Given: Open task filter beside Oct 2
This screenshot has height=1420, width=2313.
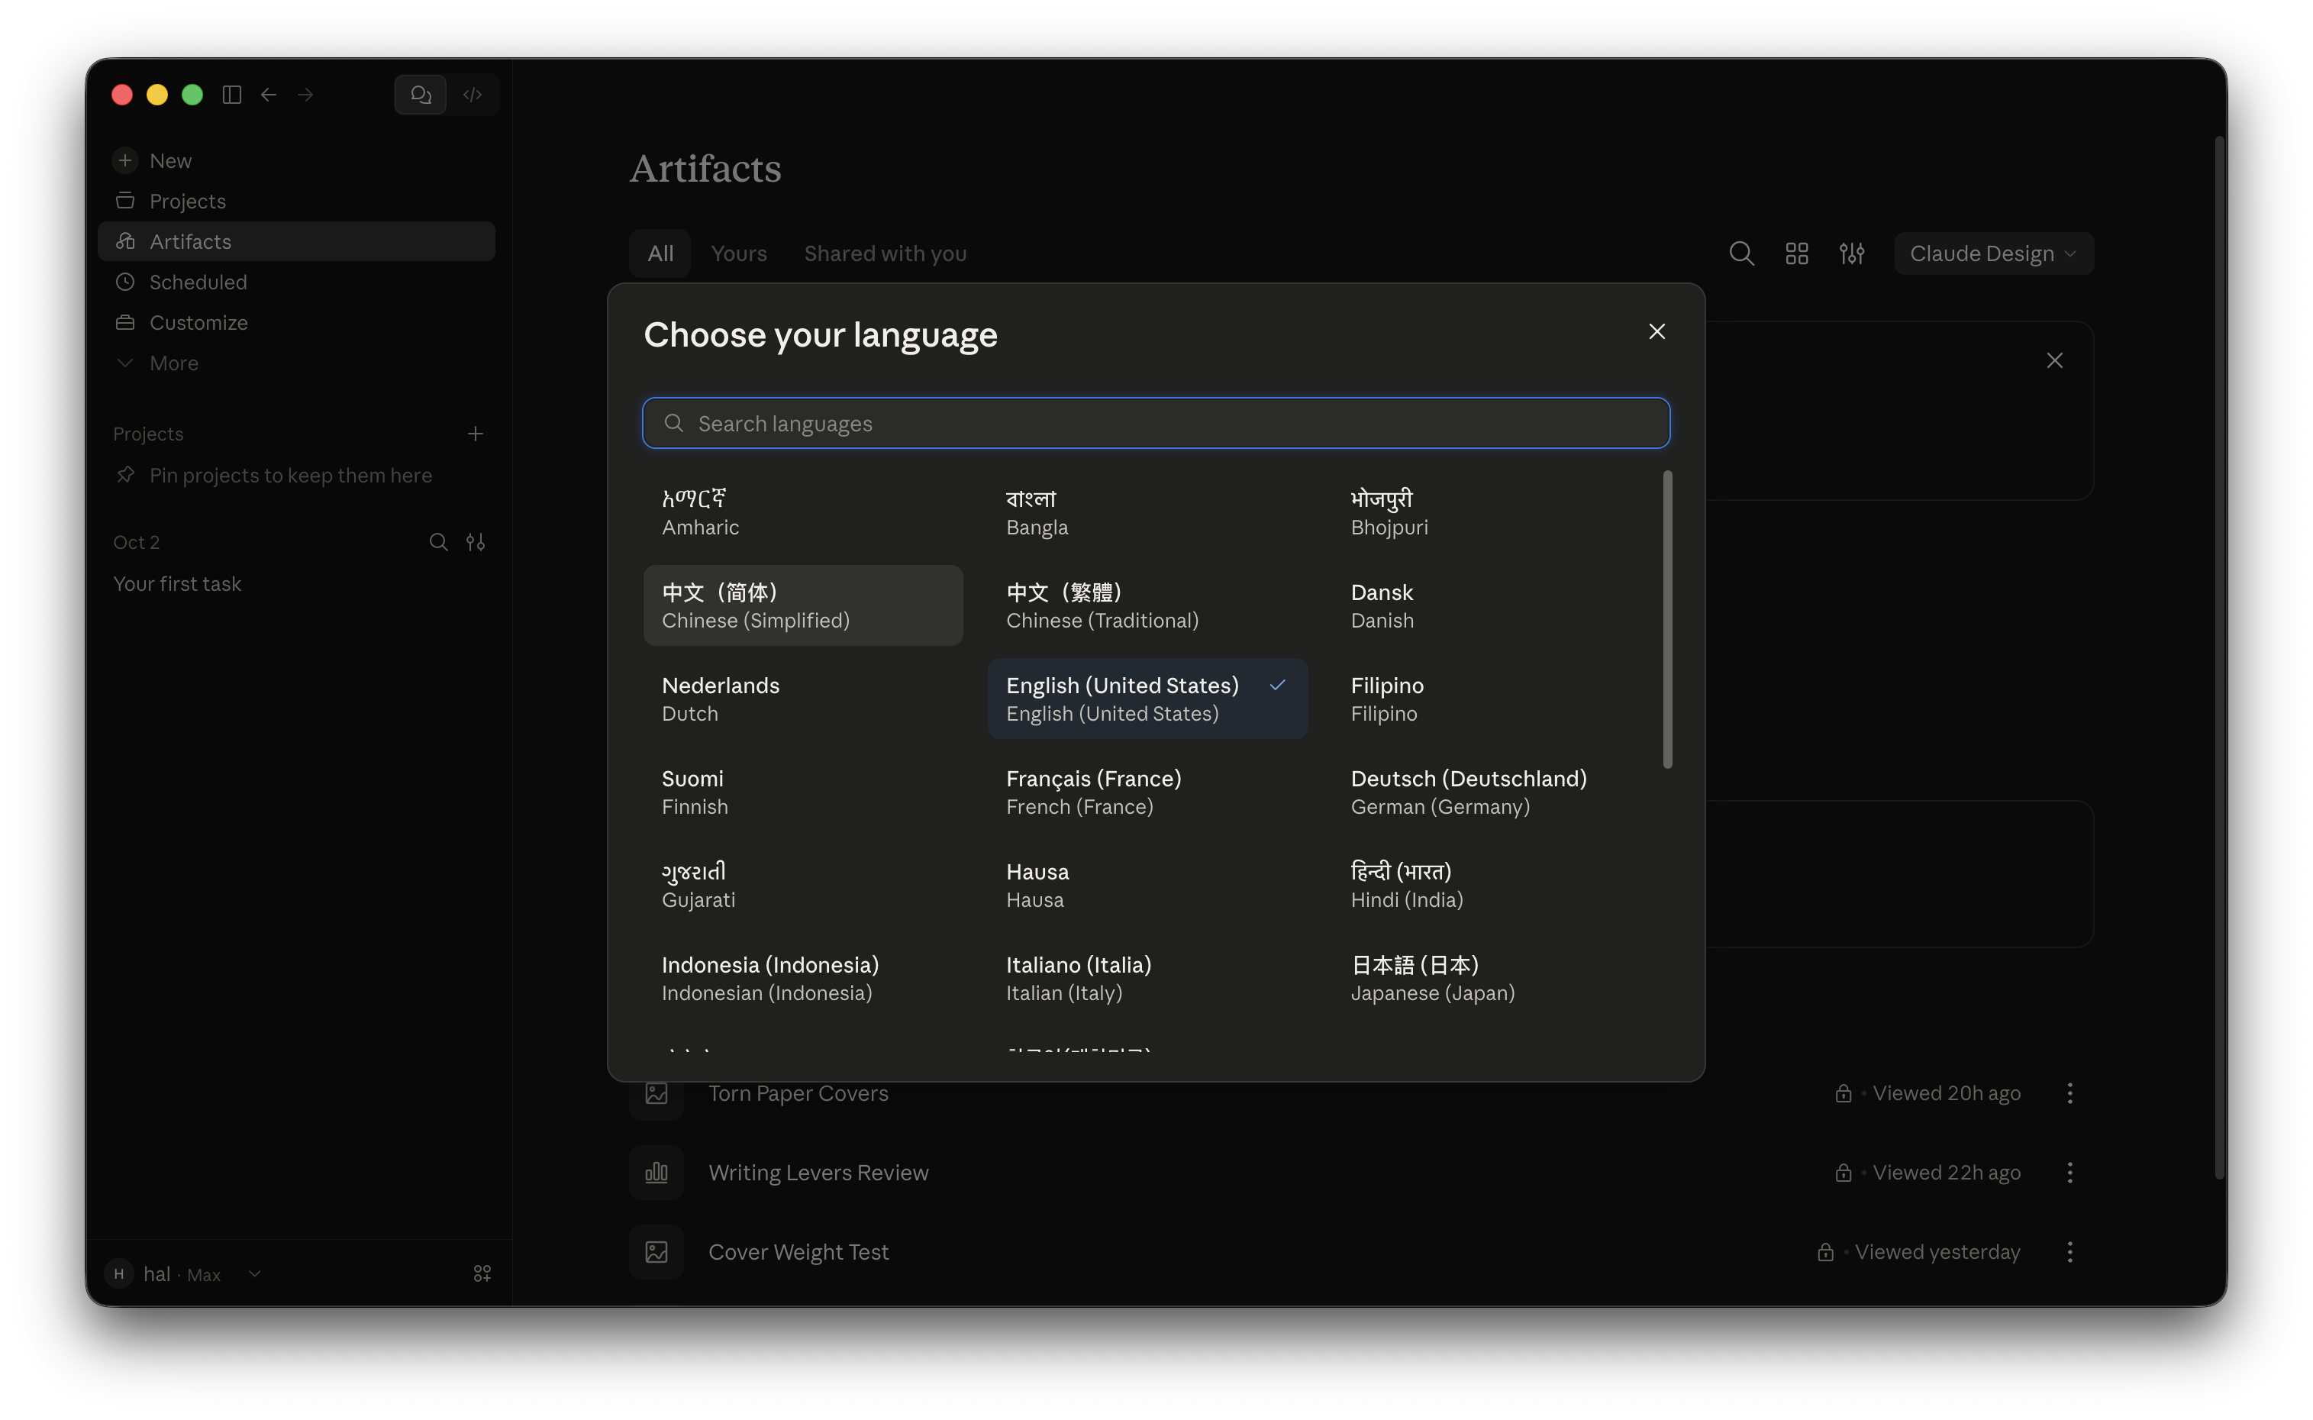Looking at the screenshot, I should pos(475,542).
